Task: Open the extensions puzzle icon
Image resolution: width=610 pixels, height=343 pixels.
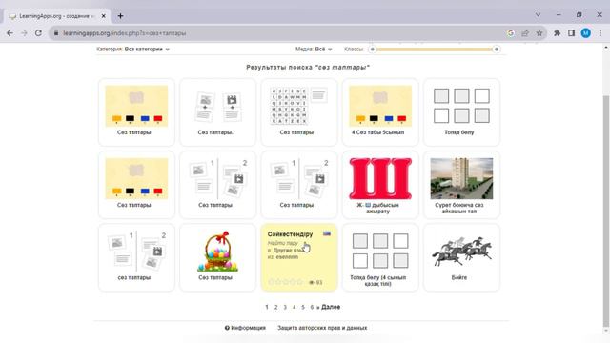Action: coord(557,33)
